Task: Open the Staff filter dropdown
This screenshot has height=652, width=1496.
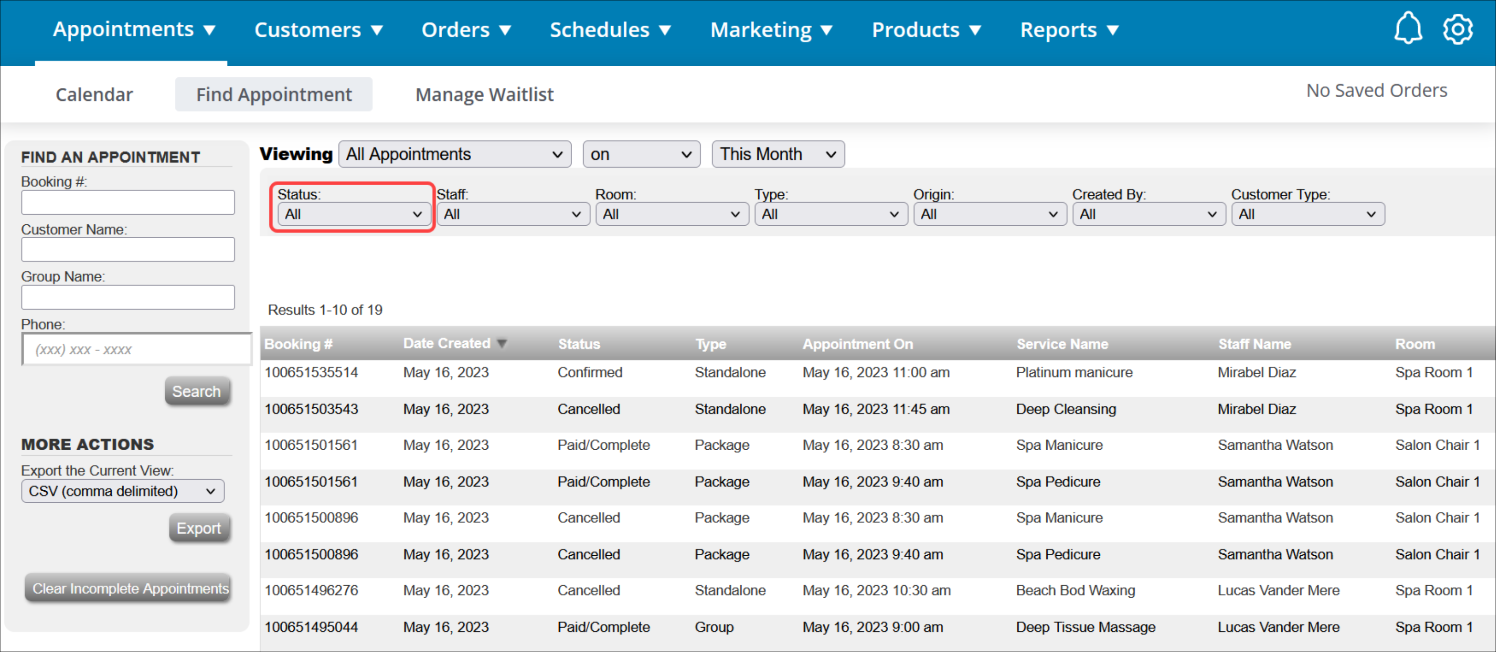Action: 512,214
